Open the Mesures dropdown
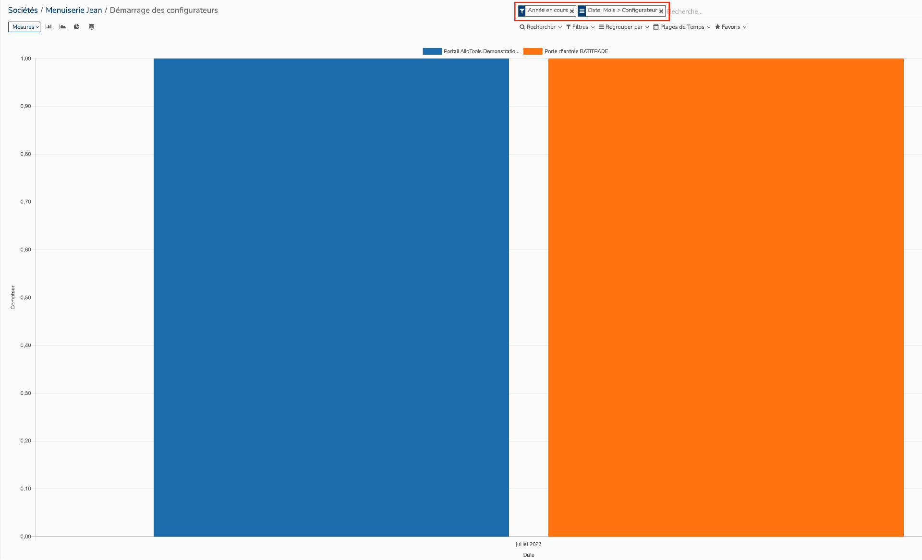 (24, 27)
